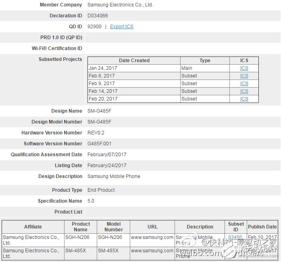
Task: Open ICS link for Feb 9, 2017 subset
Action: [244, 84]
